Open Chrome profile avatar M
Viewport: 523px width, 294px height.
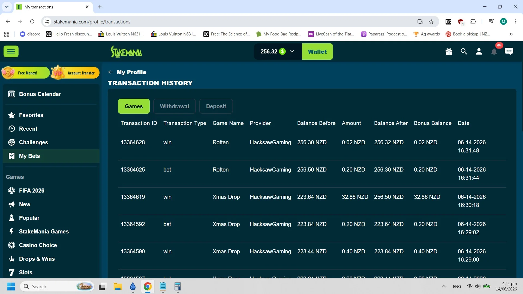click(503, 22)
